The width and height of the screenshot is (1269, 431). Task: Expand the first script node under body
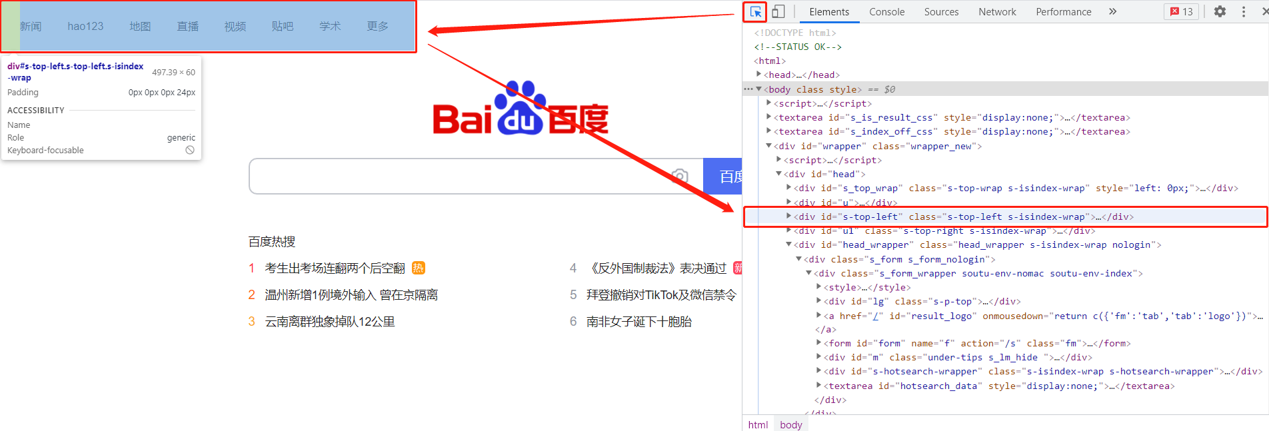click(x=768, y=103)
